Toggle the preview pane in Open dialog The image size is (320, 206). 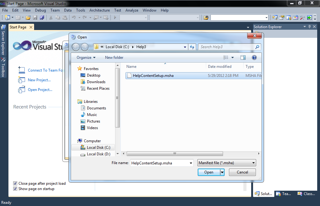[x=243, y=58]
